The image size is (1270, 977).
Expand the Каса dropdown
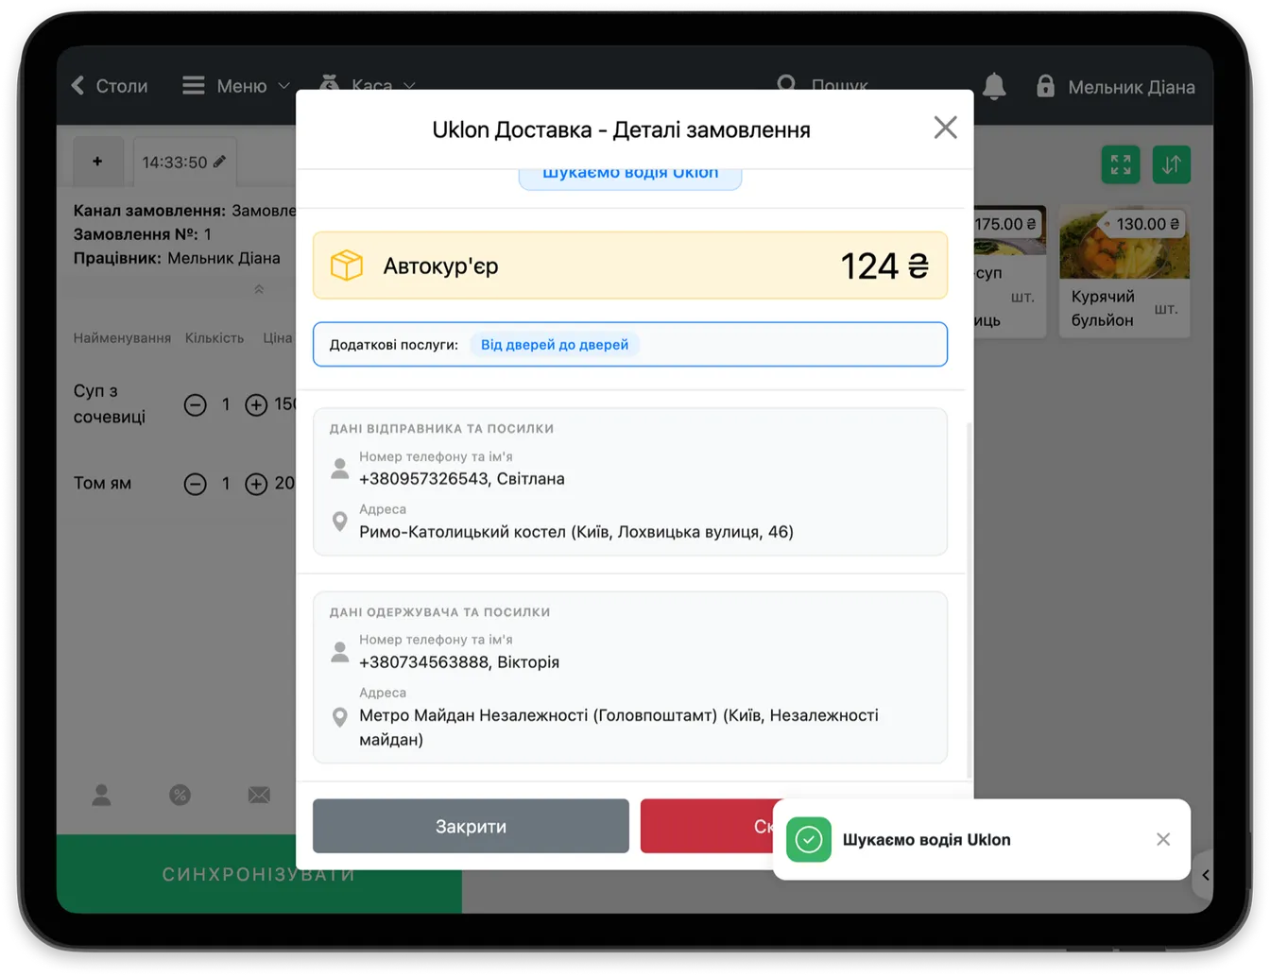[x=369, y=86]
